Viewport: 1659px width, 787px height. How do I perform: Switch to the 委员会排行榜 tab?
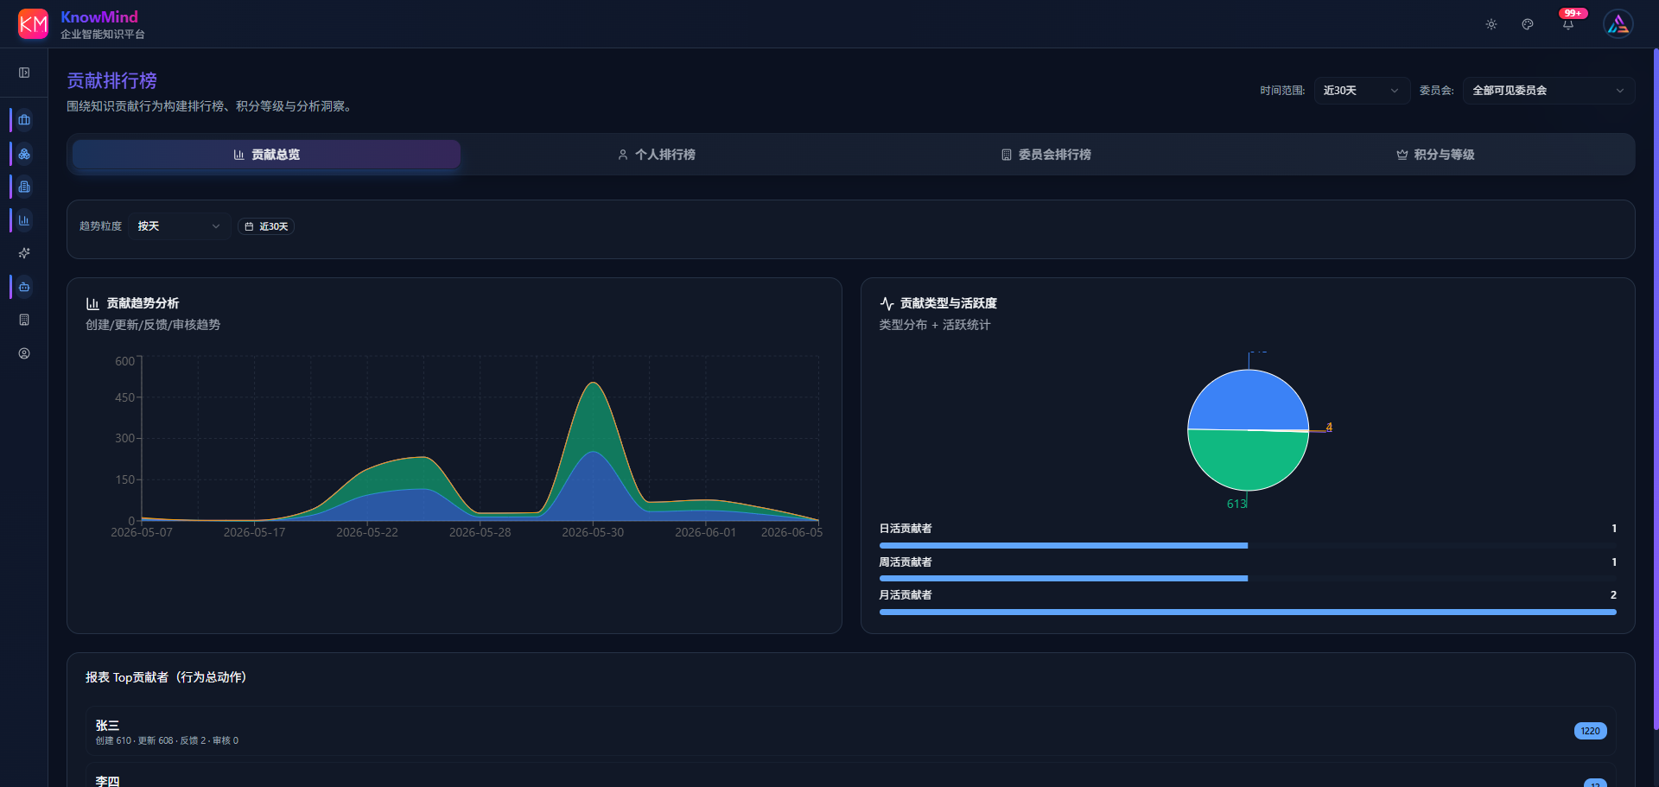[x=1046, y=155]
